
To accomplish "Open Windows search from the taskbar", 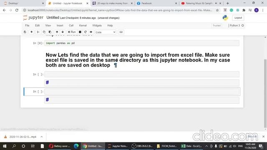I will (14, 146).
